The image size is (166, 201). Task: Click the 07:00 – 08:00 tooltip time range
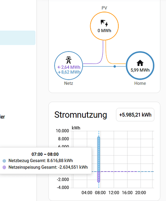click(x=45, y=154)
